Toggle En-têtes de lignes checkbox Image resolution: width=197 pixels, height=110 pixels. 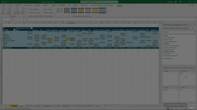tap(28, 9)
